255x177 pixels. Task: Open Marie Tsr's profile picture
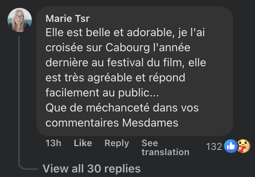[x=20, y=20]
